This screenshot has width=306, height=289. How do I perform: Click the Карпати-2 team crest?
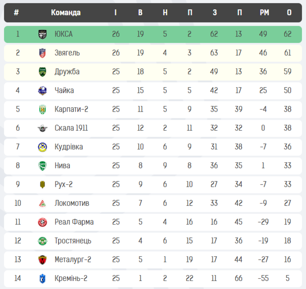42,109
